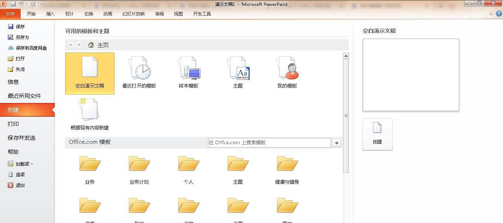503x223 pixels.
Task: Click the 视图 tab
Action: pos(179,14)
